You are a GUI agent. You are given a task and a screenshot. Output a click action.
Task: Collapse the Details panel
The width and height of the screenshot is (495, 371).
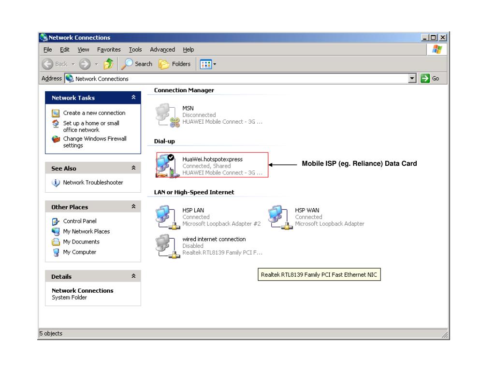pos(133,276)
